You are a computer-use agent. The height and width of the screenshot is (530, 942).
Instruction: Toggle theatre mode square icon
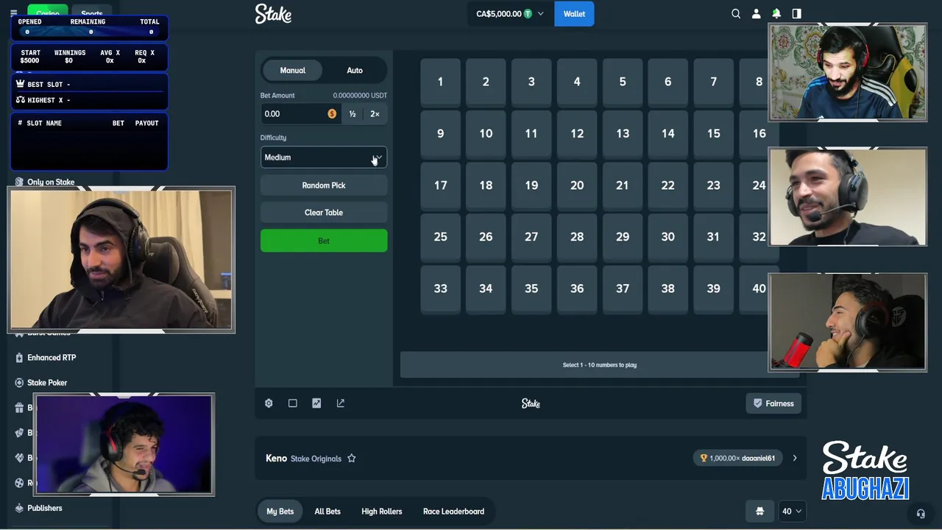[x=293, y=403]
